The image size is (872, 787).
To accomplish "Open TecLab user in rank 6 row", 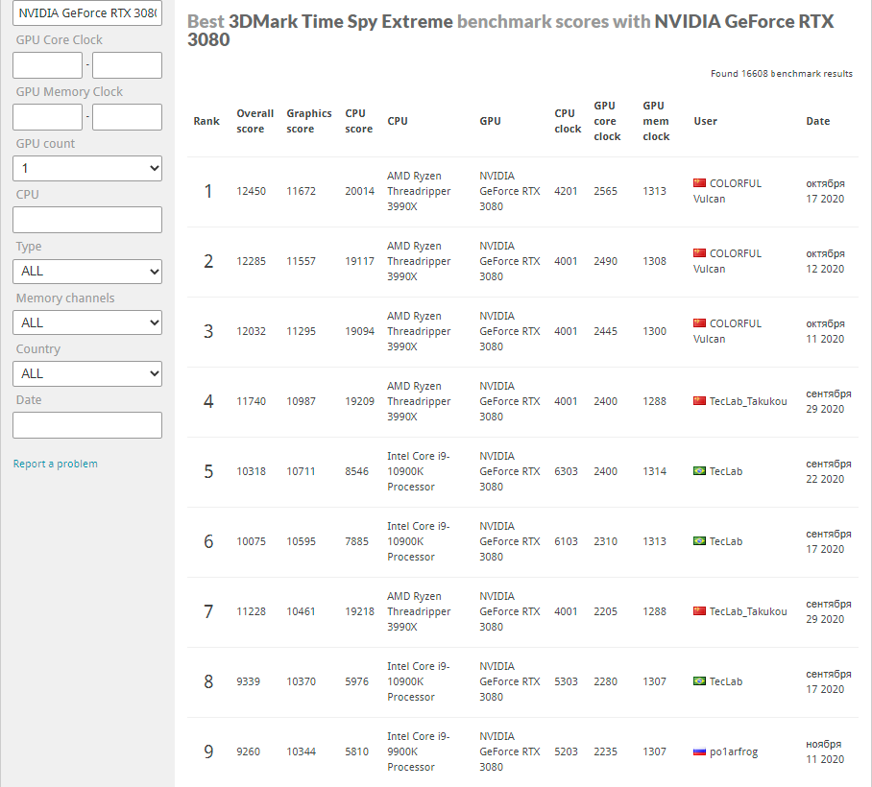I will click(x=726, y=541).
